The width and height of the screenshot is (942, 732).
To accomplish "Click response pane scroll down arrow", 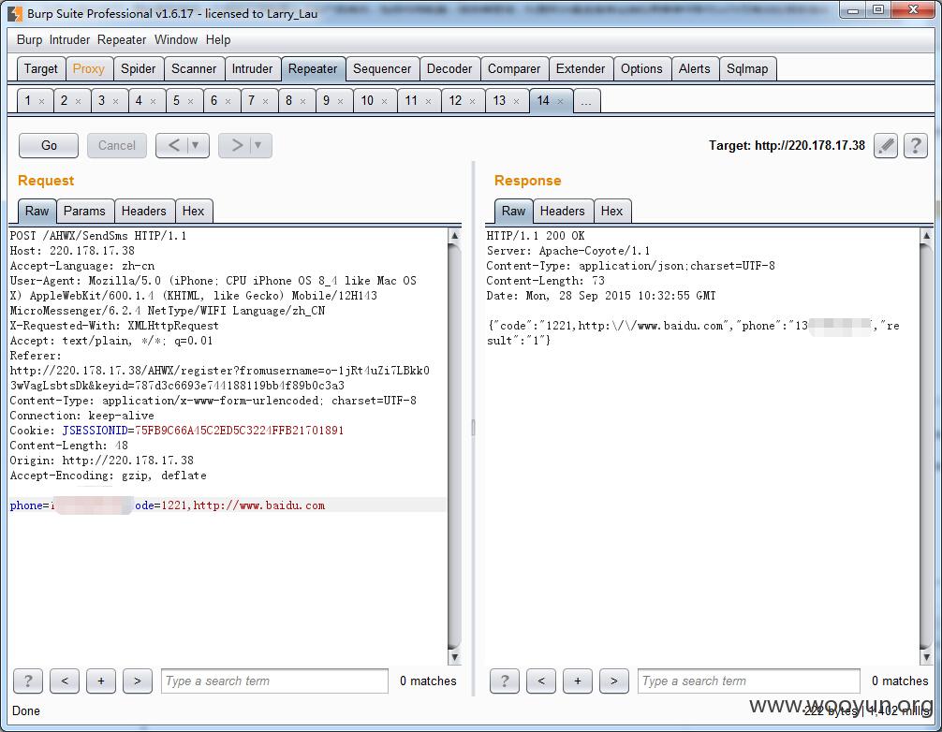I will (926, 657).
